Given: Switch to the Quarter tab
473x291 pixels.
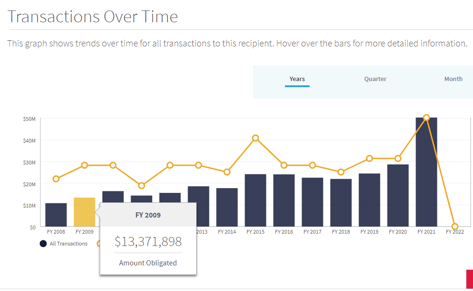Looking at the screenshot, I should pyautogui.click(x=375, y=79).
